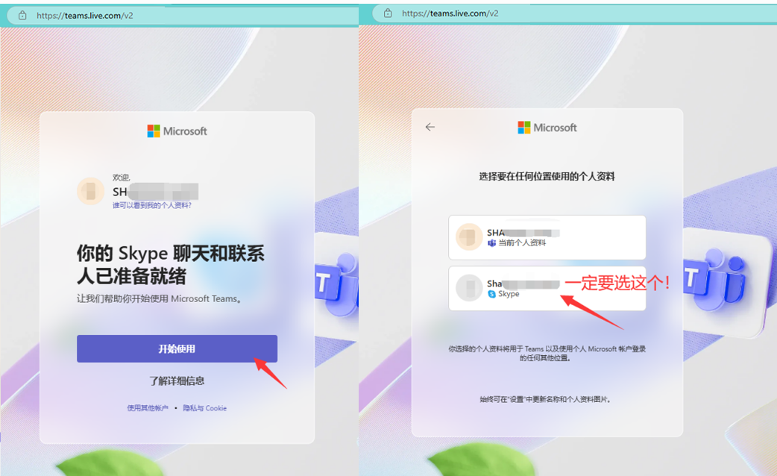
Task: Click the Teams icon beside 当前个人资料
Action: coord(491,243)
